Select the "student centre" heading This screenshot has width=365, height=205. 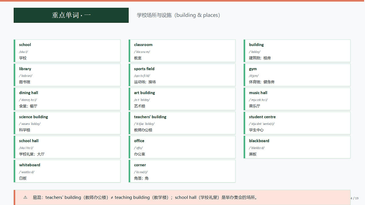tap(262, 117)
